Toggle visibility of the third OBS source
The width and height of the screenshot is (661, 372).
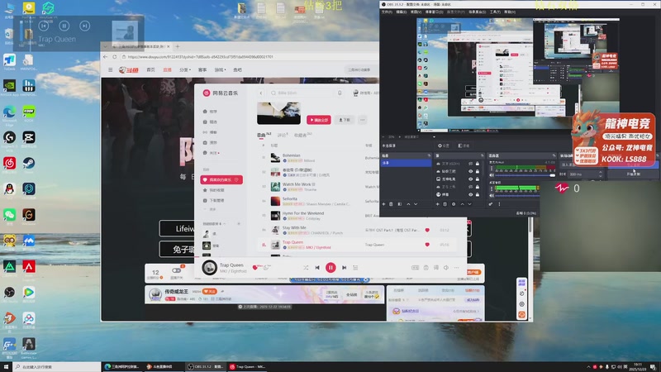pyautogui.click(x=470, y=179)
